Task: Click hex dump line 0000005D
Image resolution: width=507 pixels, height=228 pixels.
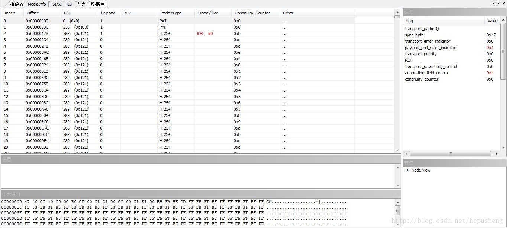Action: (x=174, y=218)
